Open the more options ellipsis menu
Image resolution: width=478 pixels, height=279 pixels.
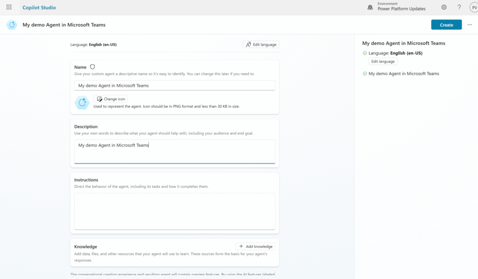(470, 25)
